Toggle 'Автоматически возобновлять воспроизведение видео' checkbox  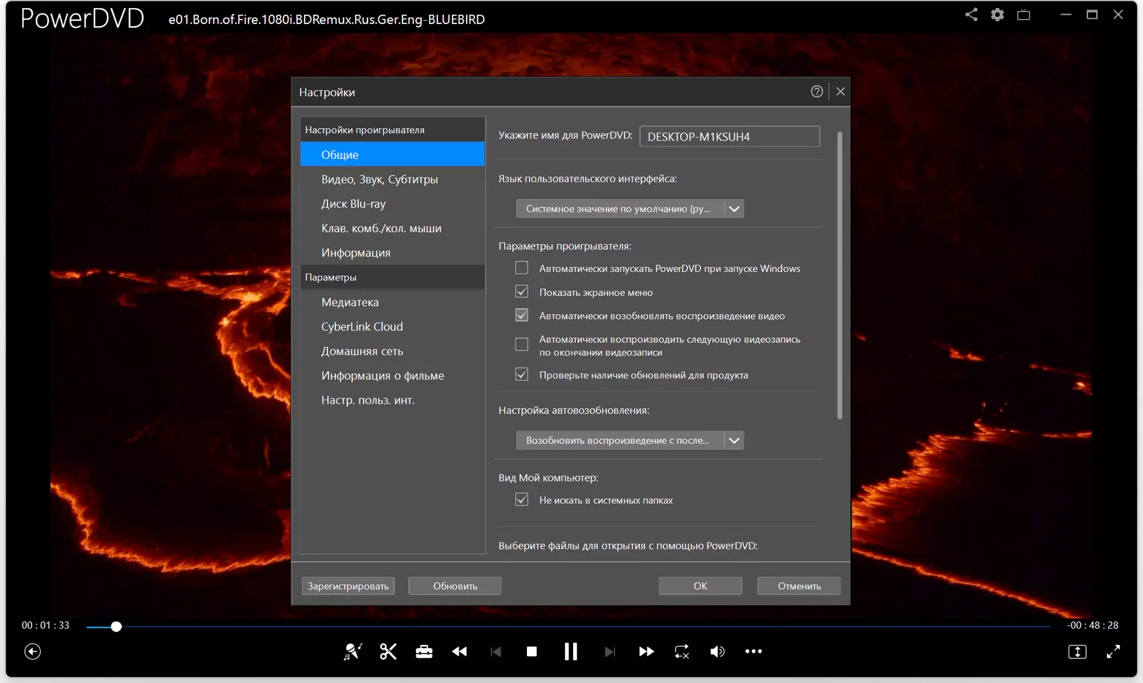click(522, 315)
